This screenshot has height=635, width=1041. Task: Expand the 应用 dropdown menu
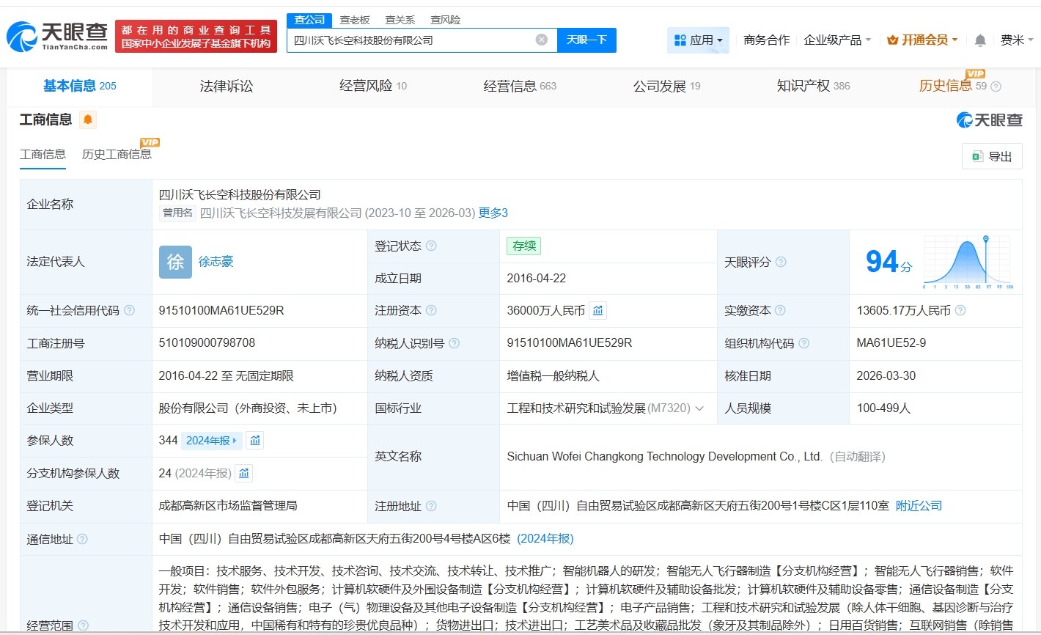pyautogui.click(x=698, y=40)
